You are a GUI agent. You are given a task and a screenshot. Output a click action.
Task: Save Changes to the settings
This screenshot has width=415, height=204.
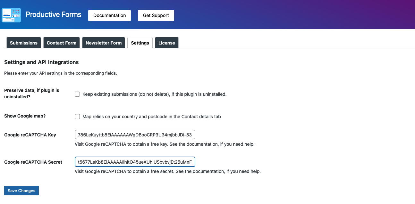click(21, 191)
